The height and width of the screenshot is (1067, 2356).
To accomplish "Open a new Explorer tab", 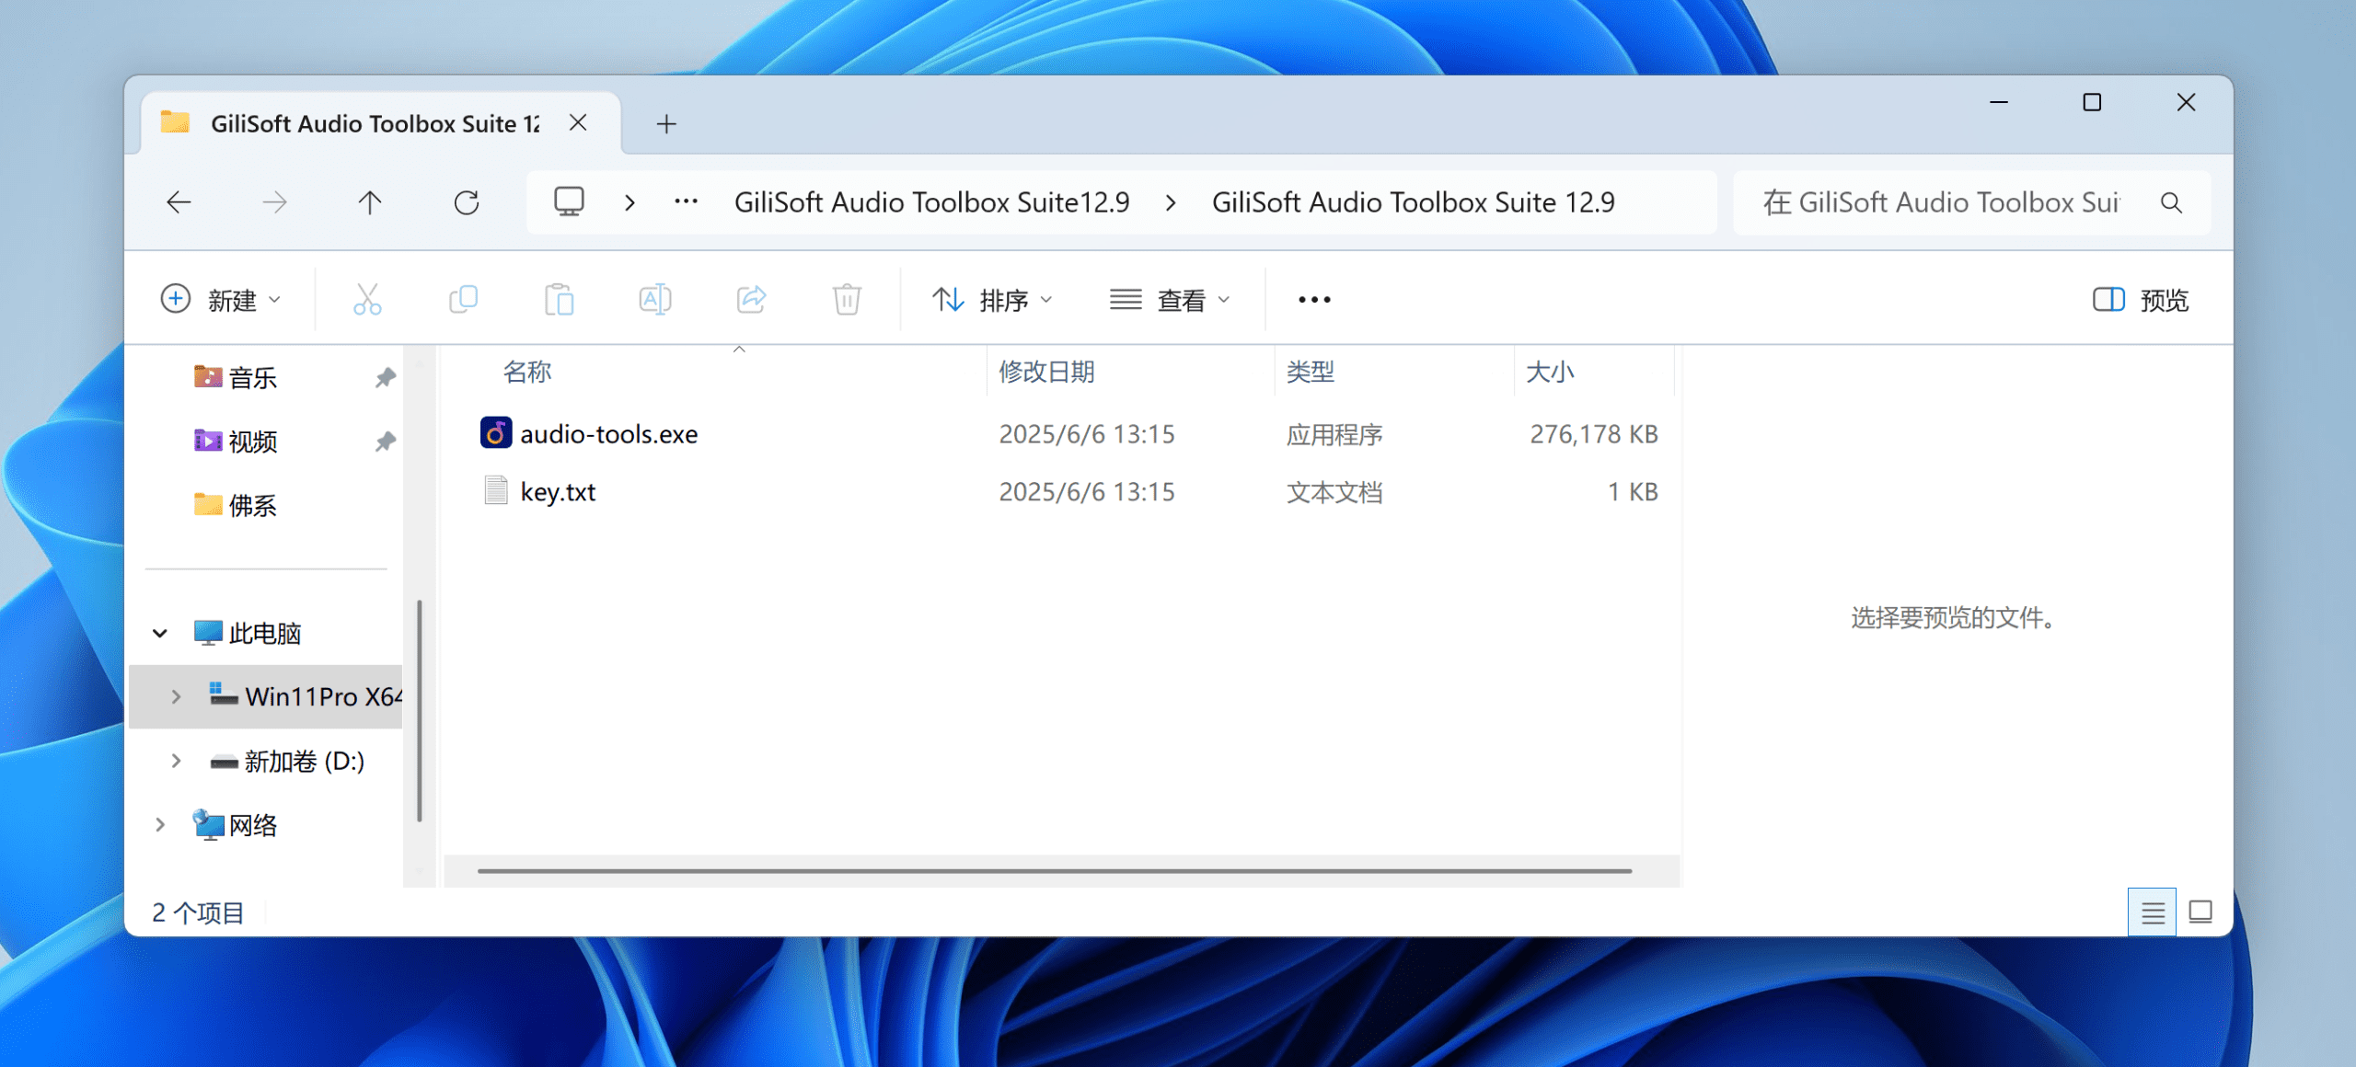I will pos(666,123).
